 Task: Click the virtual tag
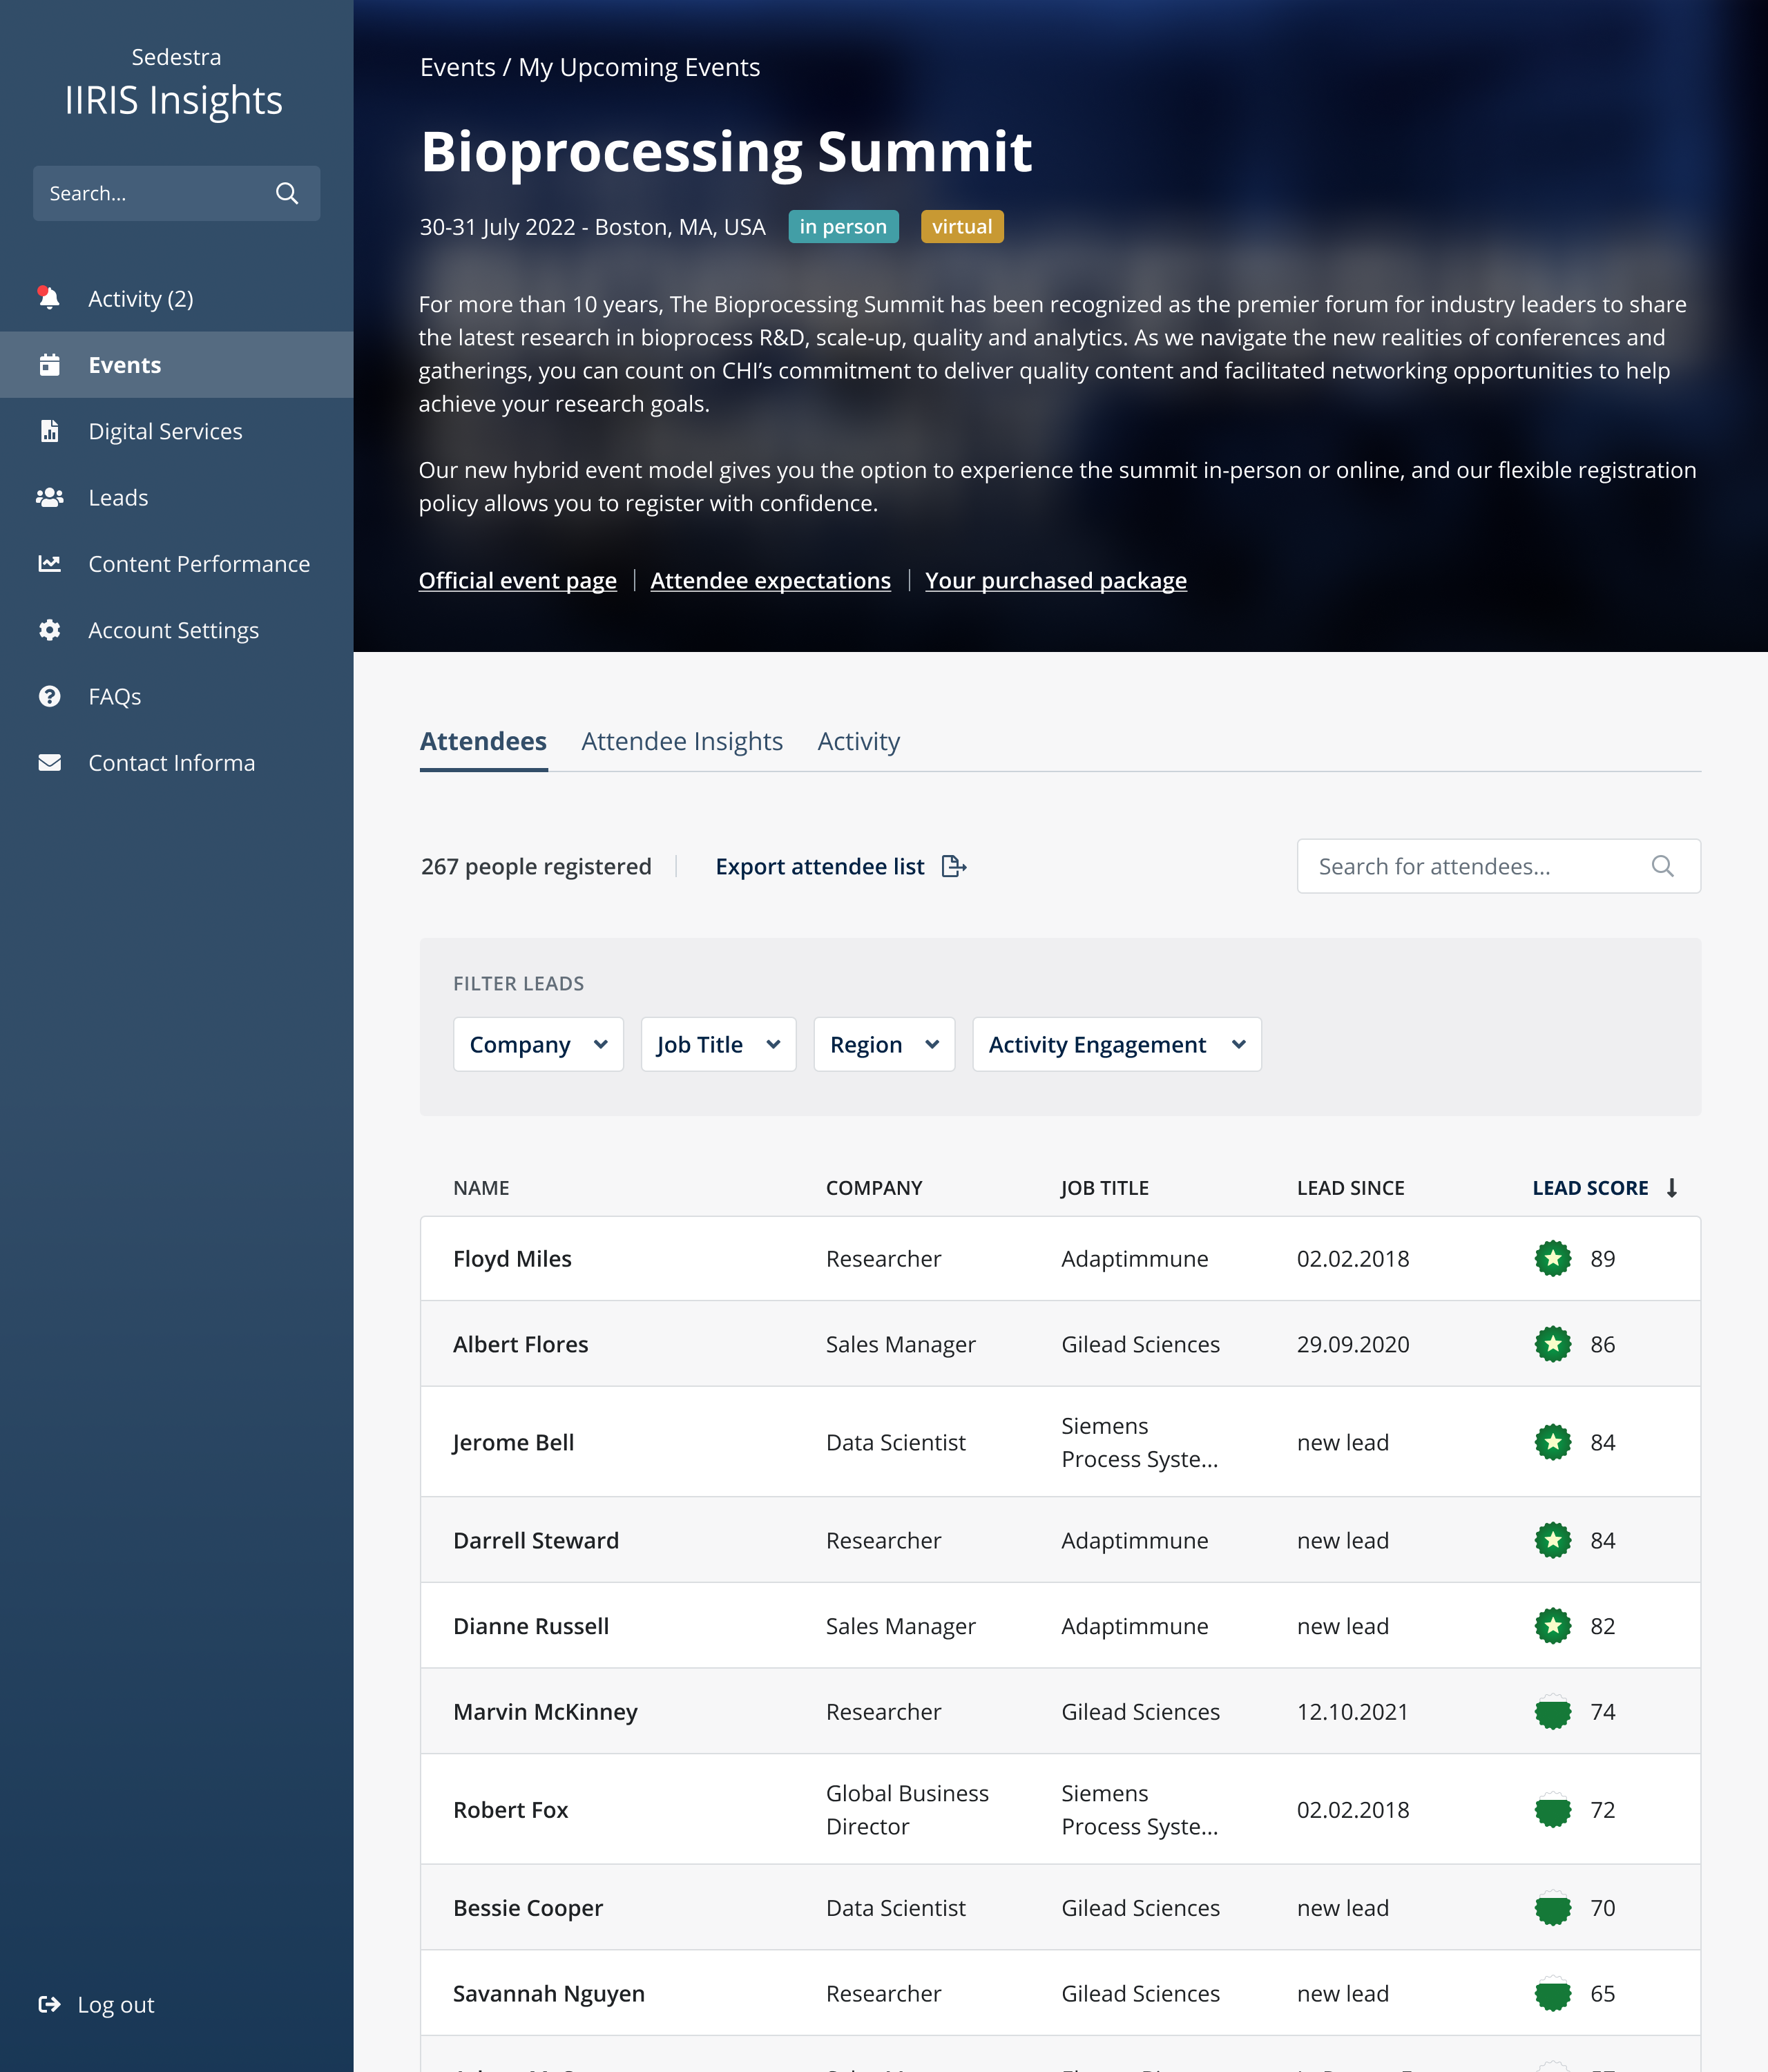[962, 226]
